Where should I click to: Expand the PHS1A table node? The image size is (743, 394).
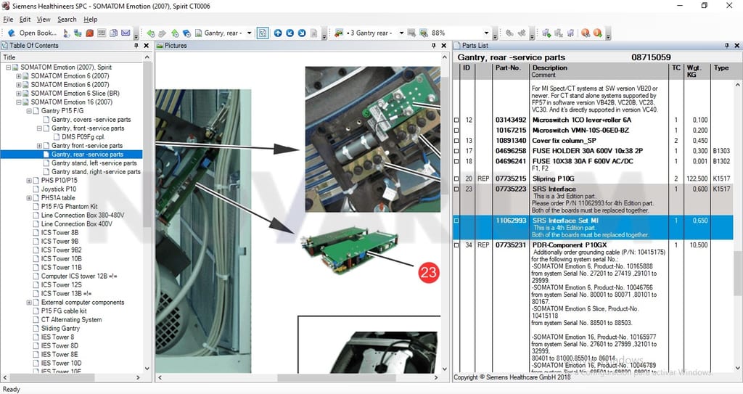29,197
